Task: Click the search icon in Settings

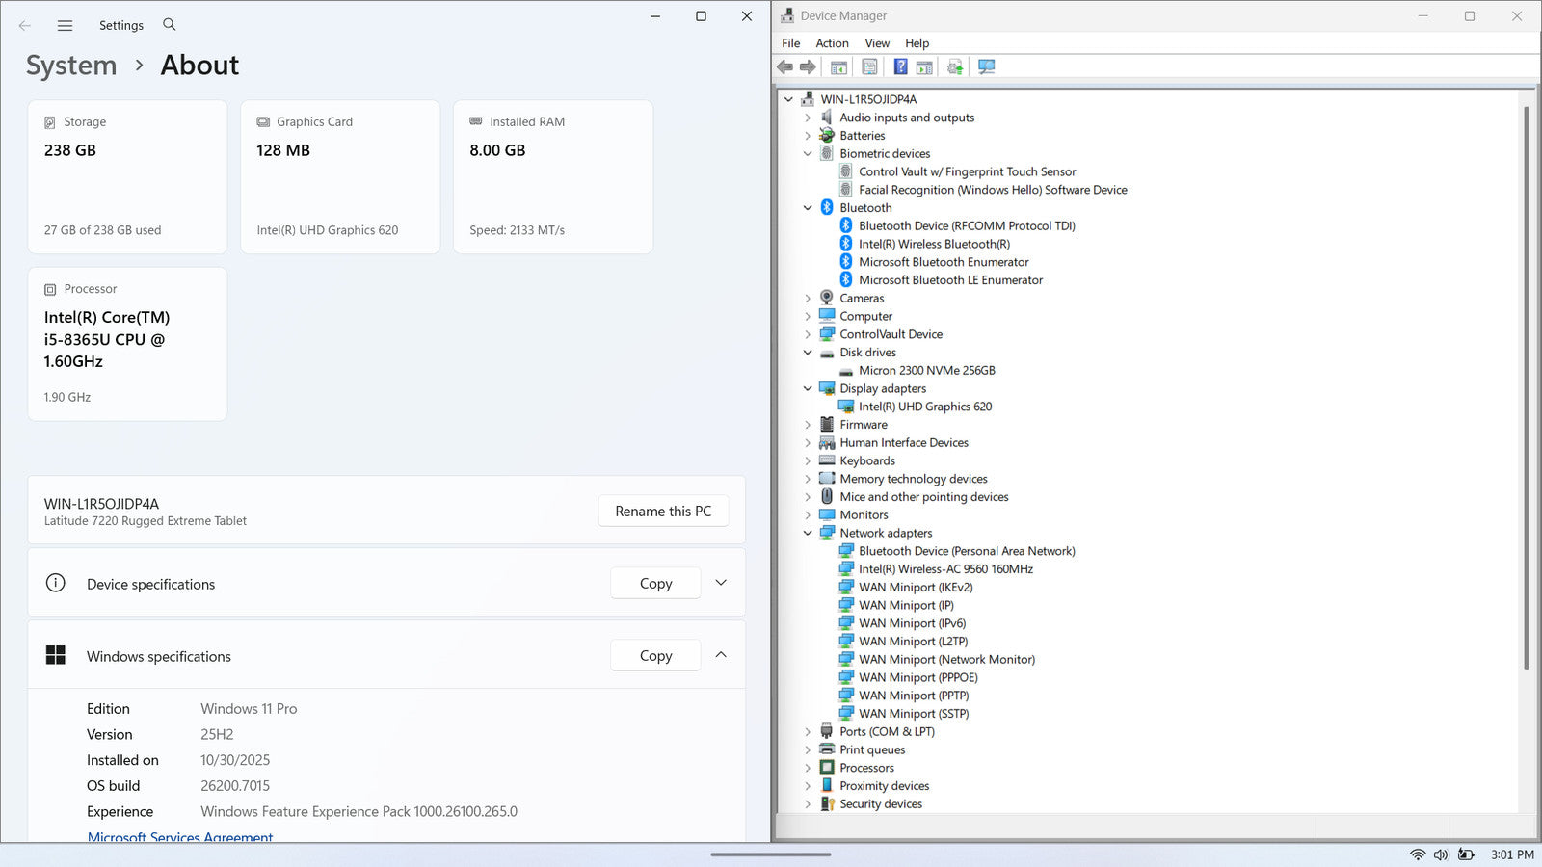Action: coord(170,25)
